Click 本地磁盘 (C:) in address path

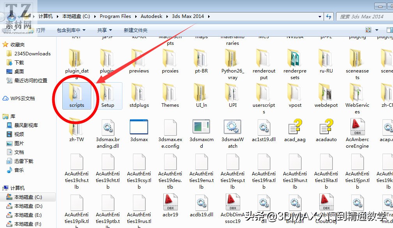pos(76,16)
